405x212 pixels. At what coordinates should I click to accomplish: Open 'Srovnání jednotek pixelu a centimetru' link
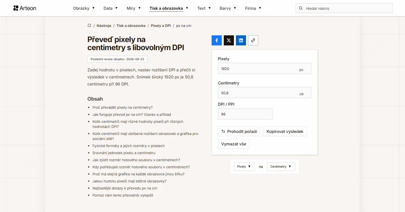click(x=124, y=153)
